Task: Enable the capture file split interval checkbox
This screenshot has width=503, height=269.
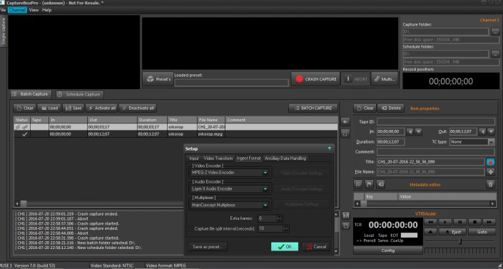Action: click(191, 228)
